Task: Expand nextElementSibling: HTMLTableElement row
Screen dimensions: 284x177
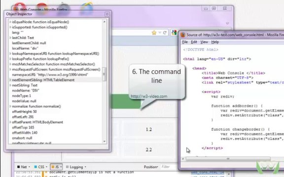Action: [10, 80]
